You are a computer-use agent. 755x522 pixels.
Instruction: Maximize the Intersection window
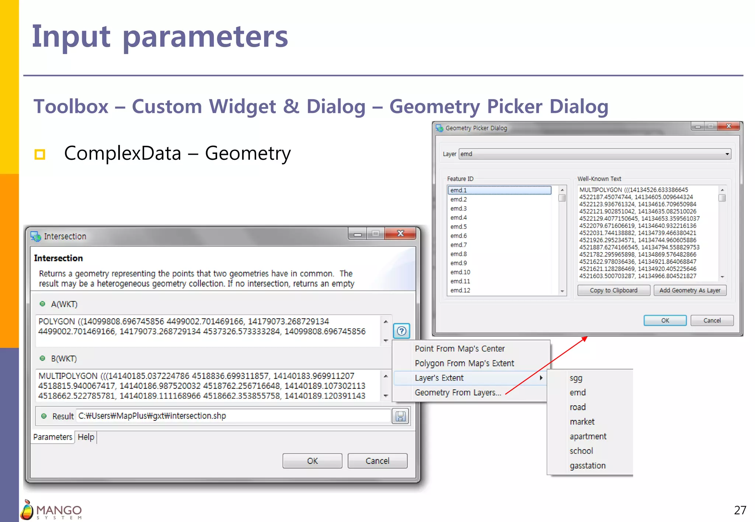(x=376, y=234)
